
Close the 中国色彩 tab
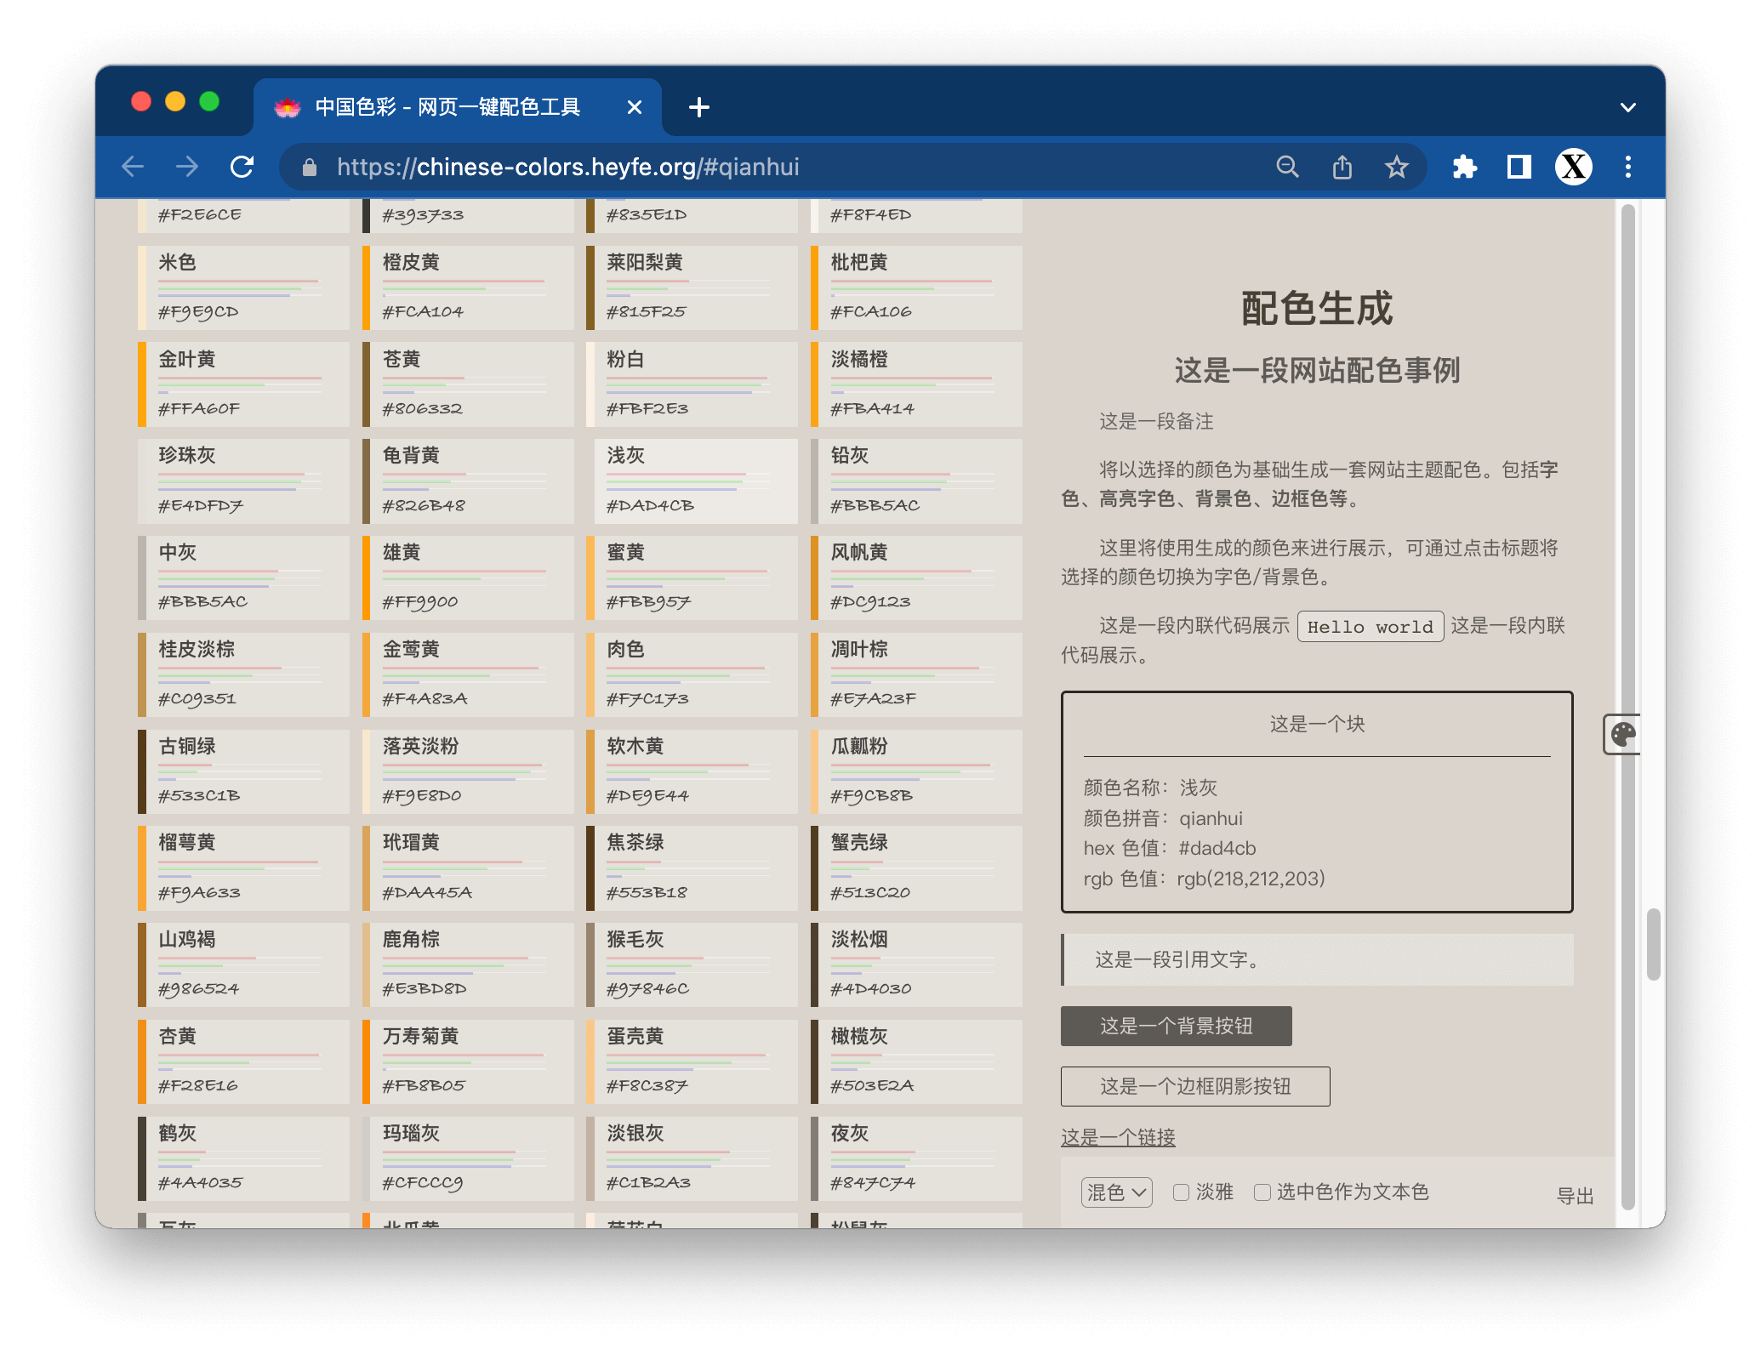[635, 107]
